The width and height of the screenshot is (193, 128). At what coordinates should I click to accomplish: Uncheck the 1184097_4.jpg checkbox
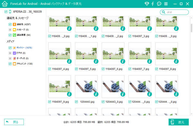[50, 69]
